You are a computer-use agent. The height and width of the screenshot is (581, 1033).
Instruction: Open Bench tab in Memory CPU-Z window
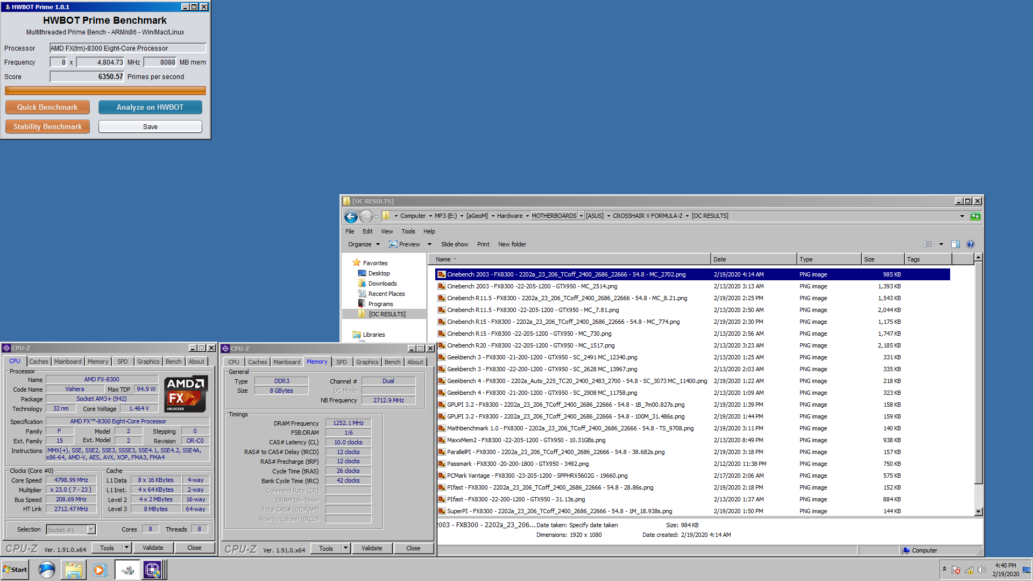(x=392, y=362)
